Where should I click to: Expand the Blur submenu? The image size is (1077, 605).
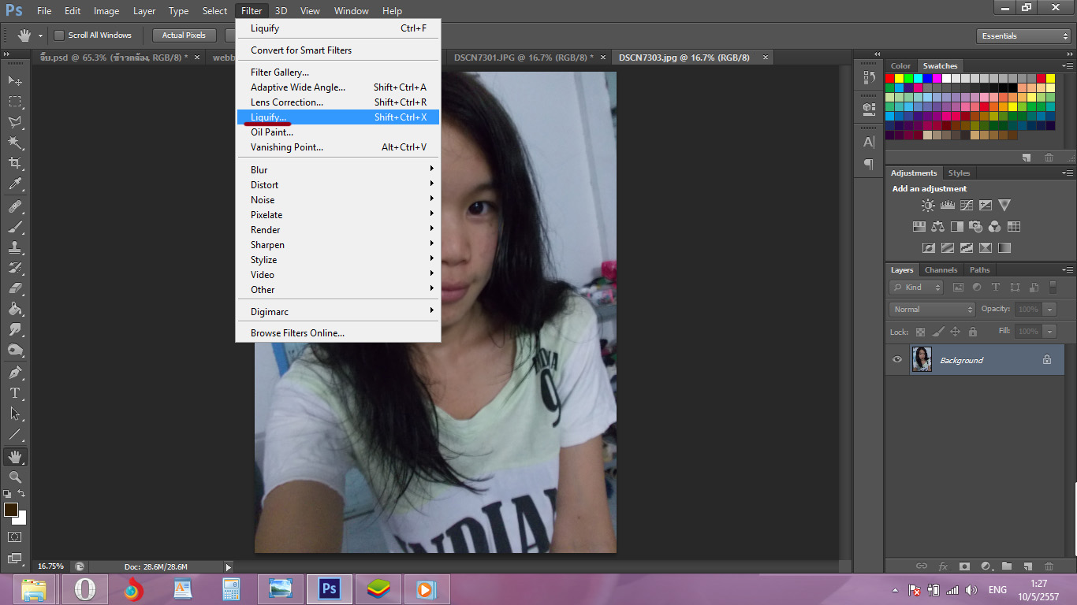point(337,170)
